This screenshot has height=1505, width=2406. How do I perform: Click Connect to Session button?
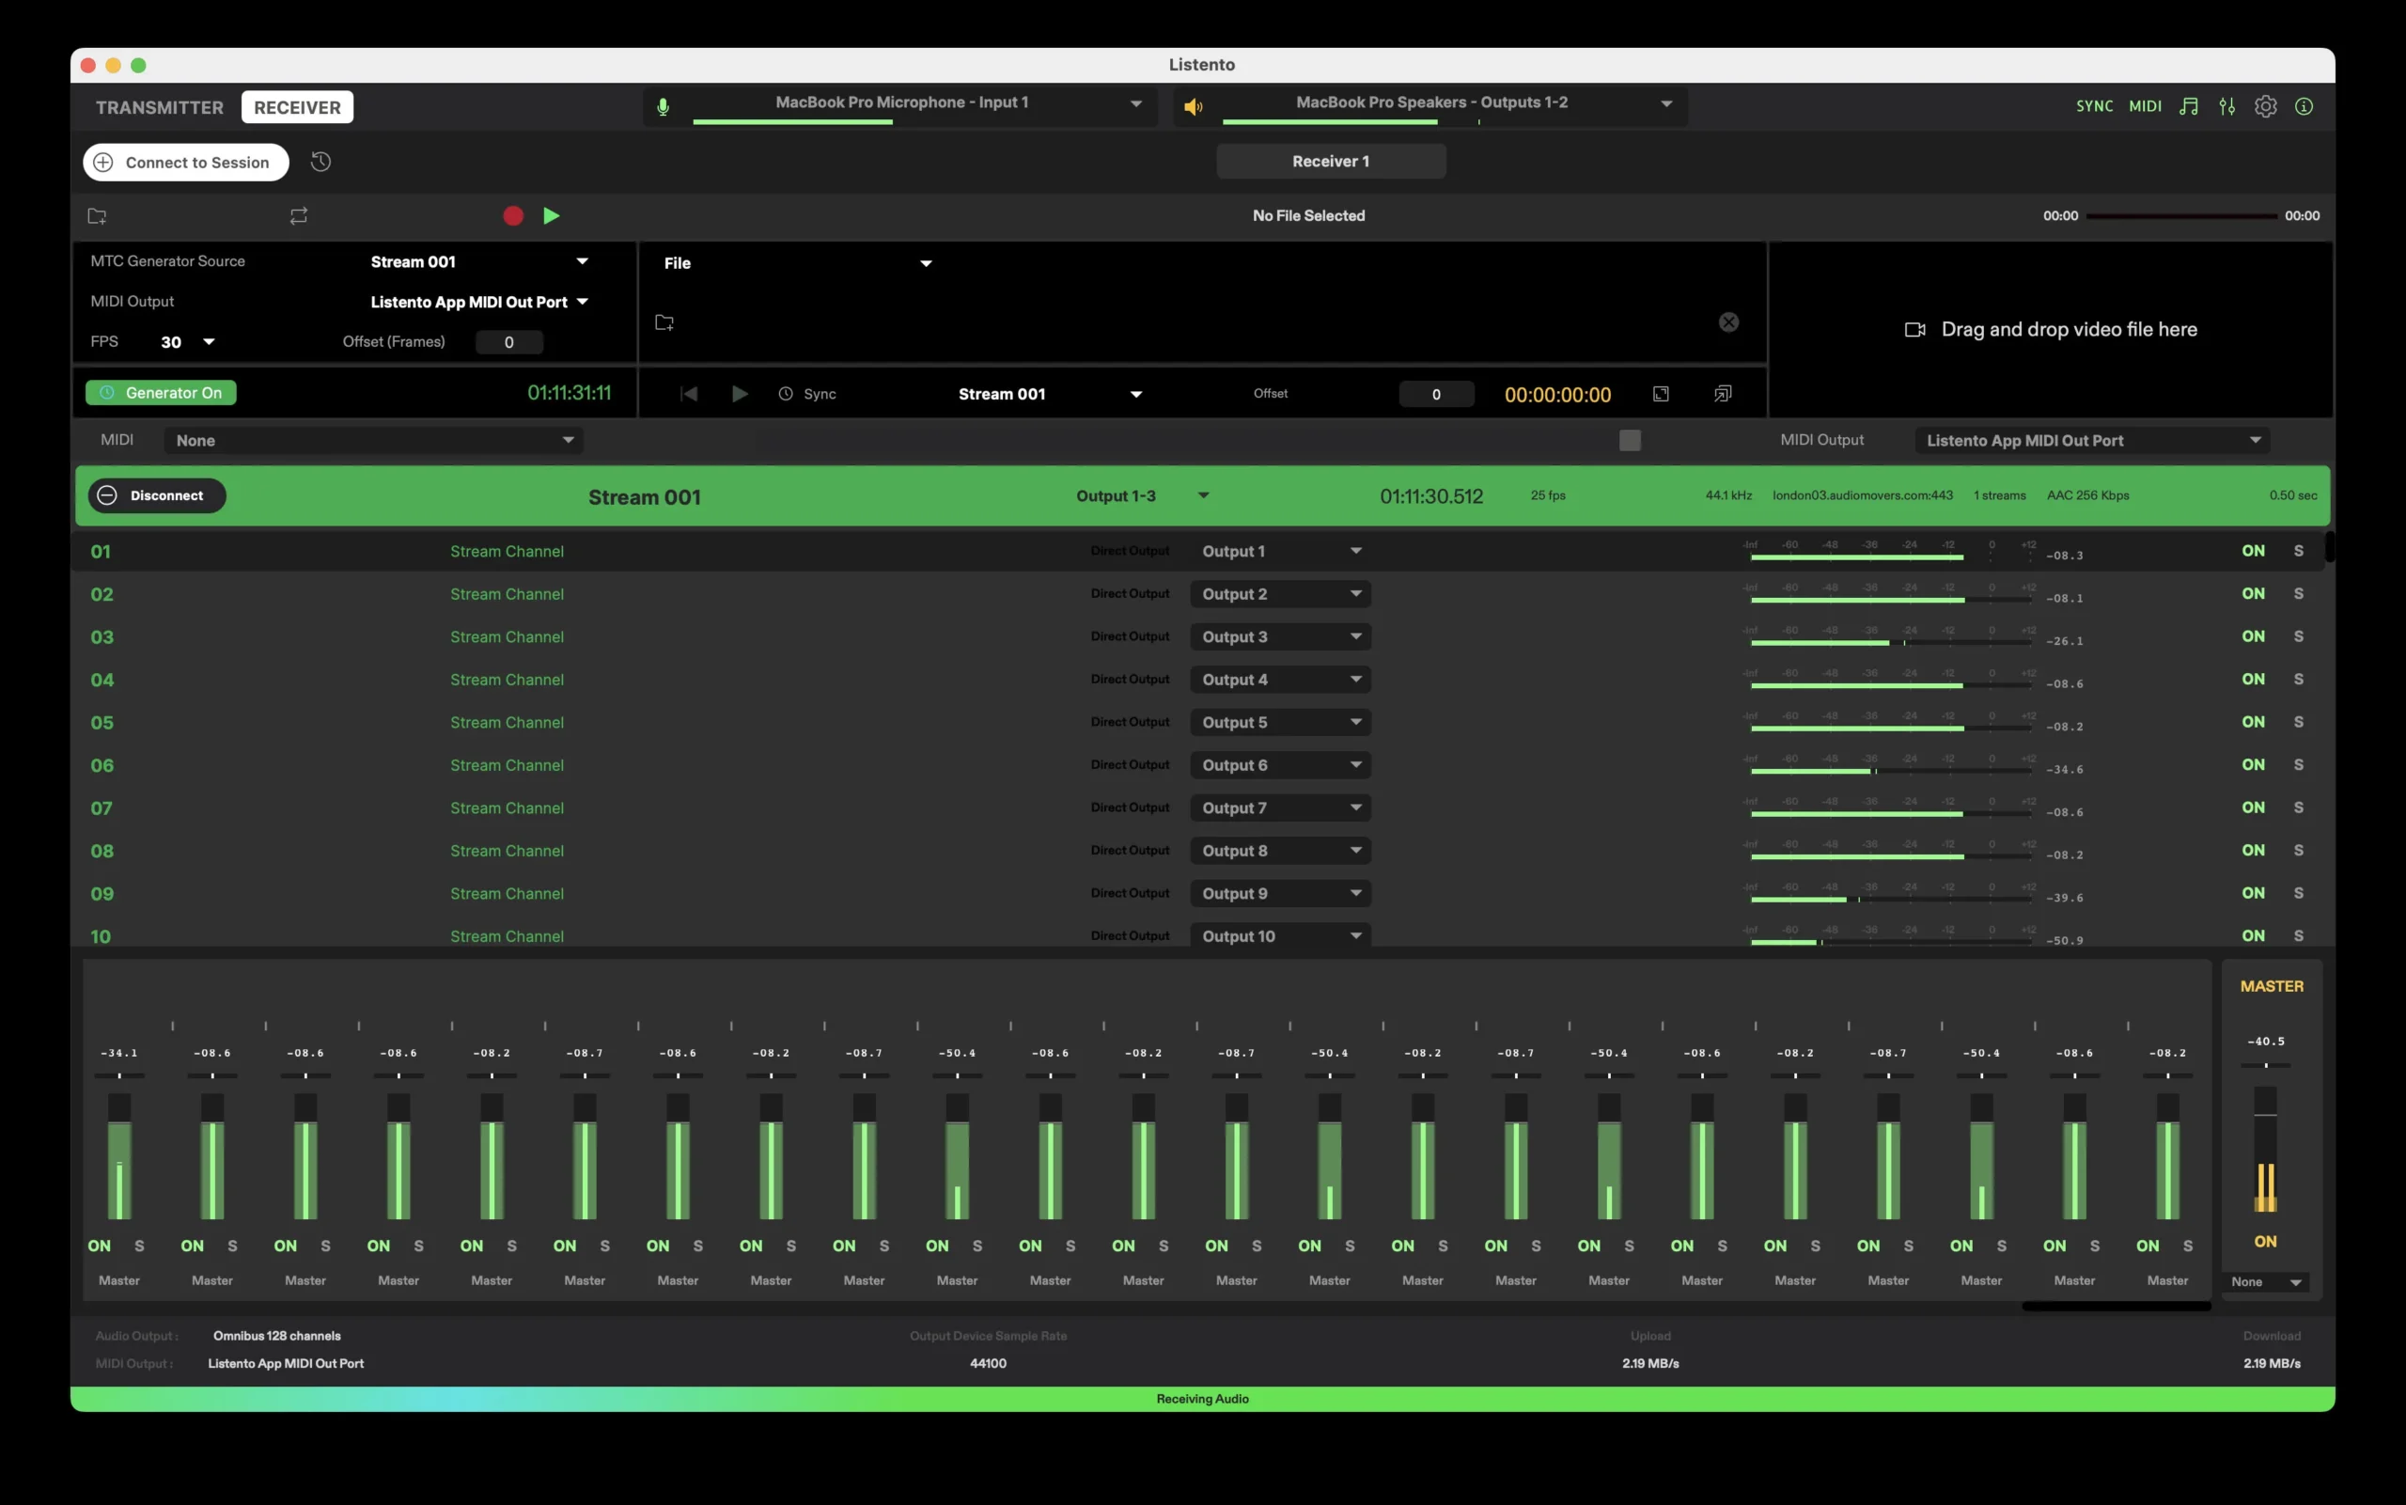point(186,163)
